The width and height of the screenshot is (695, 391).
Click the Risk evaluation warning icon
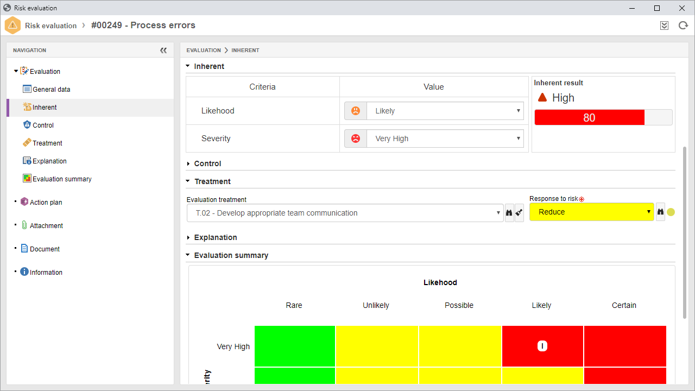pyautogui.click(x=12, y=26)
